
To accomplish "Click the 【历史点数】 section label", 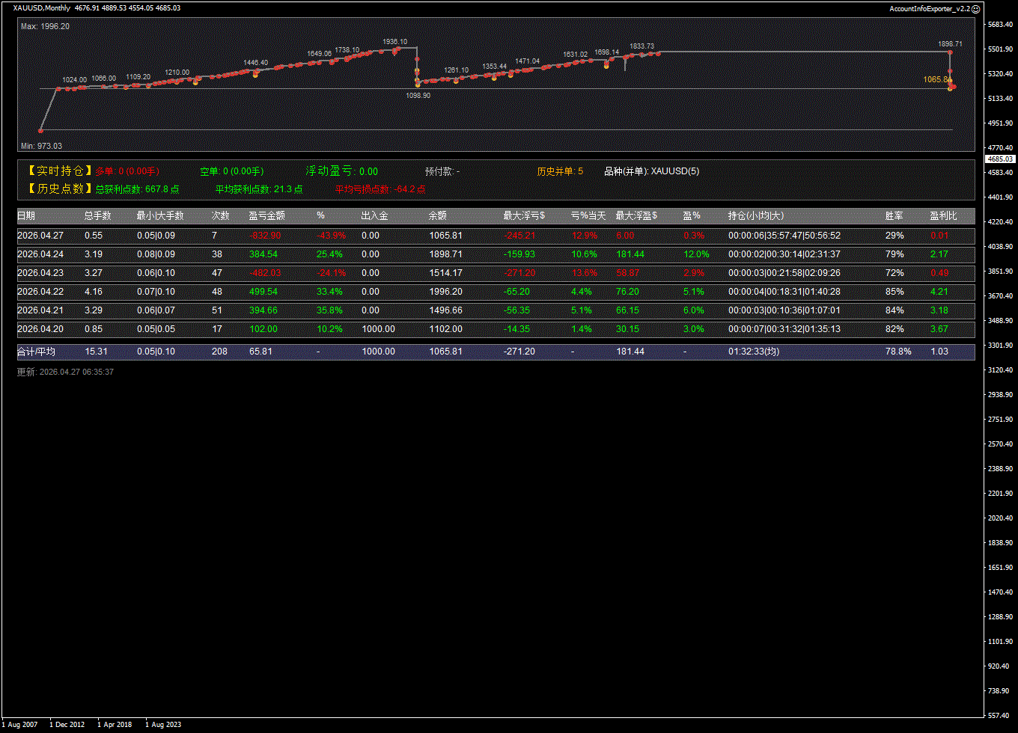I will [x=55, y=189].
